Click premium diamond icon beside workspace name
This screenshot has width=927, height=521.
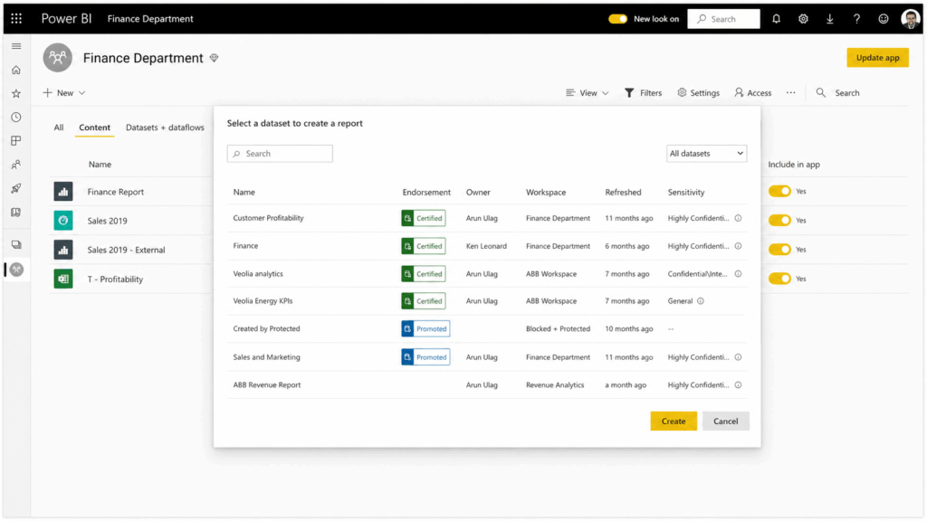(214, 58)
